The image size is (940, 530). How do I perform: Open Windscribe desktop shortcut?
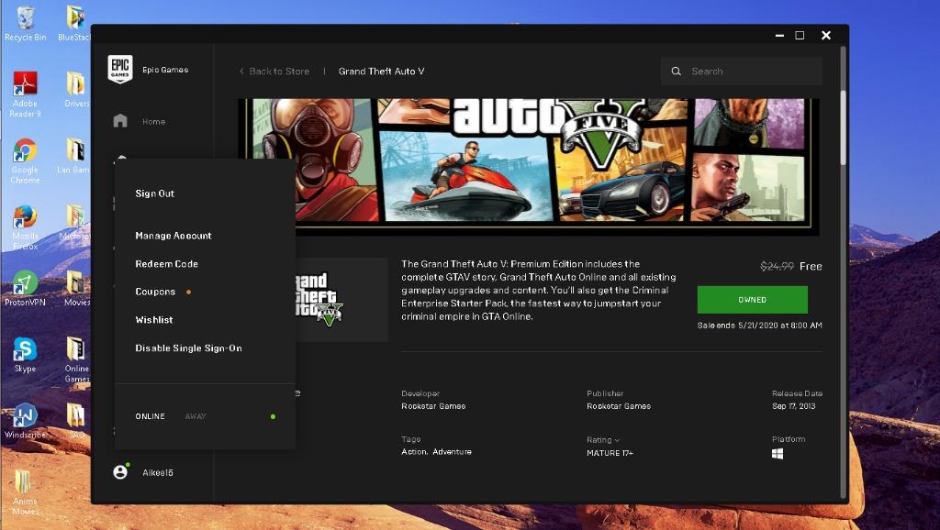tap(25, 422)
